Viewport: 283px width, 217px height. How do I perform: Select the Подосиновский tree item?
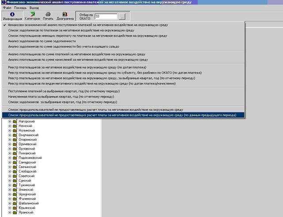pos(30,158)
